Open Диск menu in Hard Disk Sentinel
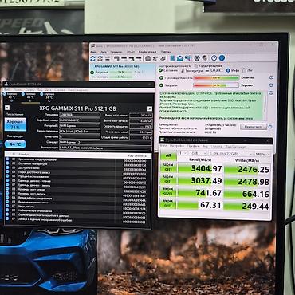The width and height of the screenshot is (295, 295). tap(104, 52)
